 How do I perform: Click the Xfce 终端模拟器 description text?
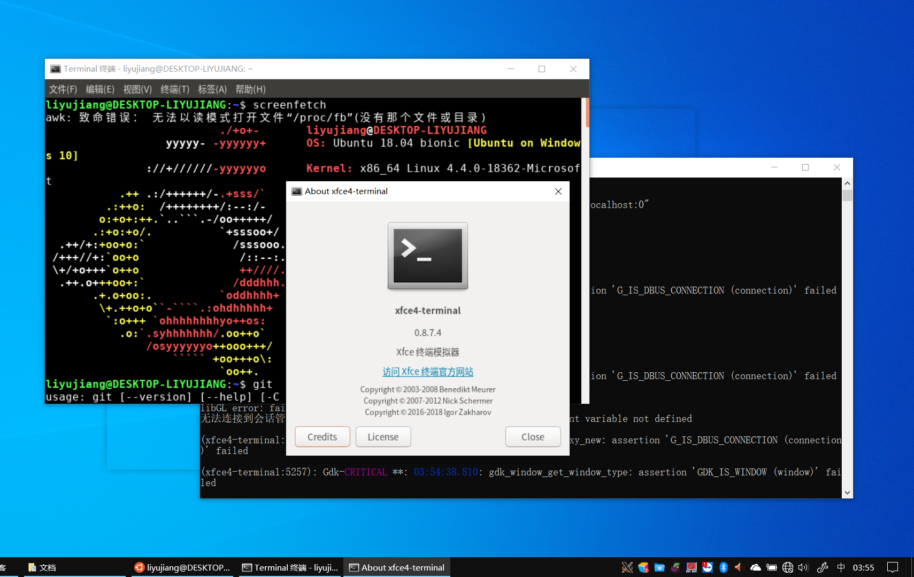coord(428,352)
